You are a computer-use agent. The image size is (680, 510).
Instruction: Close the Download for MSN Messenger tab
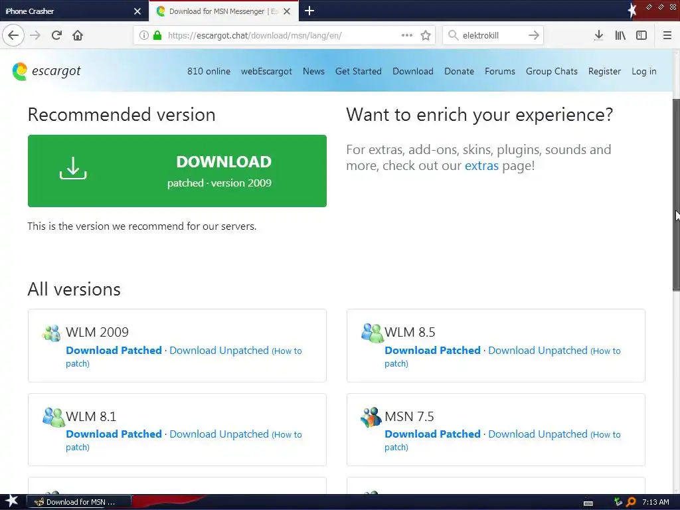pos(287,11)
